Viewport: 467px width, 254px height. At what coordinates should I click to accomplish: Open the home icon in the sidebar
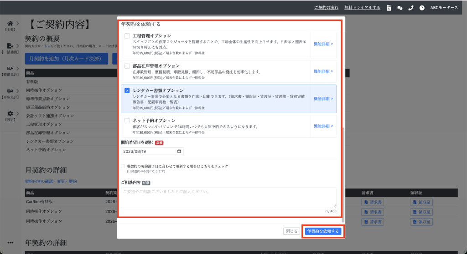[10, 24]
